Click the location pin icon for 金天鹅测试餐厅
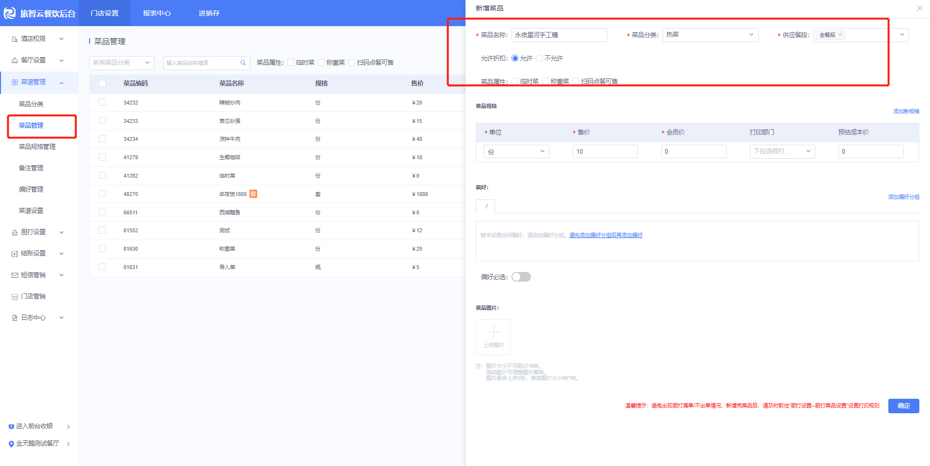Viewport: 930px width, 466px height. point(11,444)
